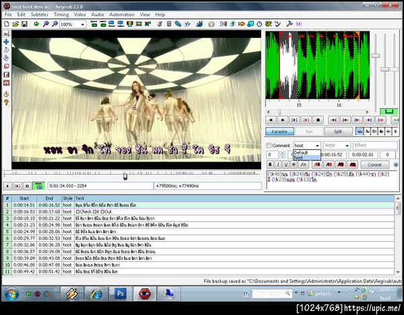
Task: Click the Effect input field
Action: tap(375, 146)
